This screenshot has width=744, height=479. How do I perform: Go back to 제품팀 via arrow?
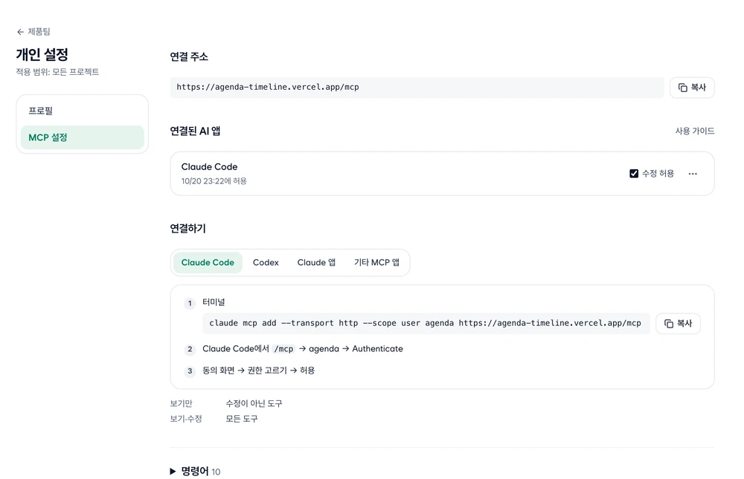(20, 32)
